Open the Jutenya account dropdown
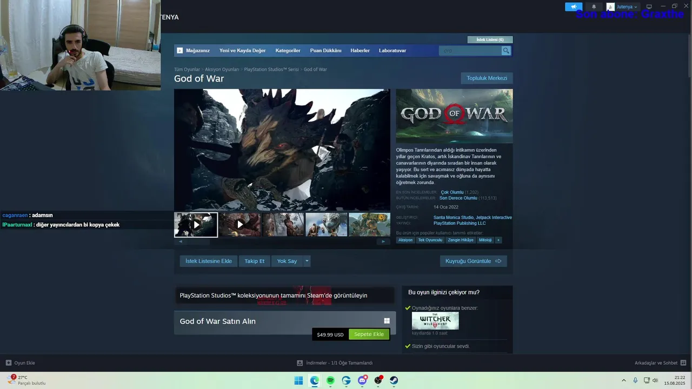 click(x=622, y=7)
